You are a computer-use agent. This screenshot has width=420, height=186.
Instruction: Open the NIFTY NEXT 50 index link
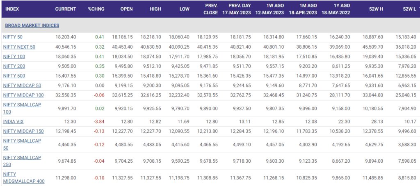pos(19,47)
